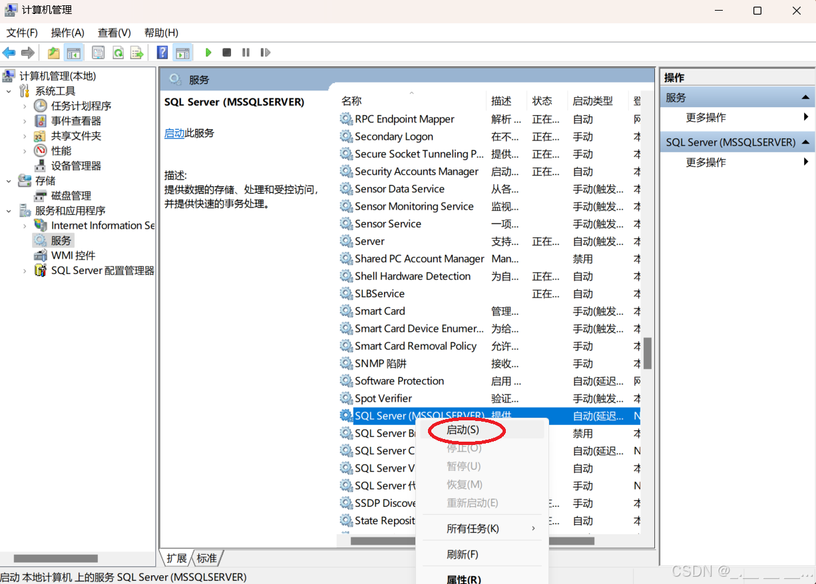Toggle the Show/Hide Action Pane toolbar icon
Image resolution: width=816 pixels, height=584 pixels.
182,53
